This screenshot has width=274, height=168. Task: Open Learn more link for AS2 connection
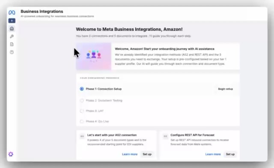pyautogui.click(x=130, y=154)
